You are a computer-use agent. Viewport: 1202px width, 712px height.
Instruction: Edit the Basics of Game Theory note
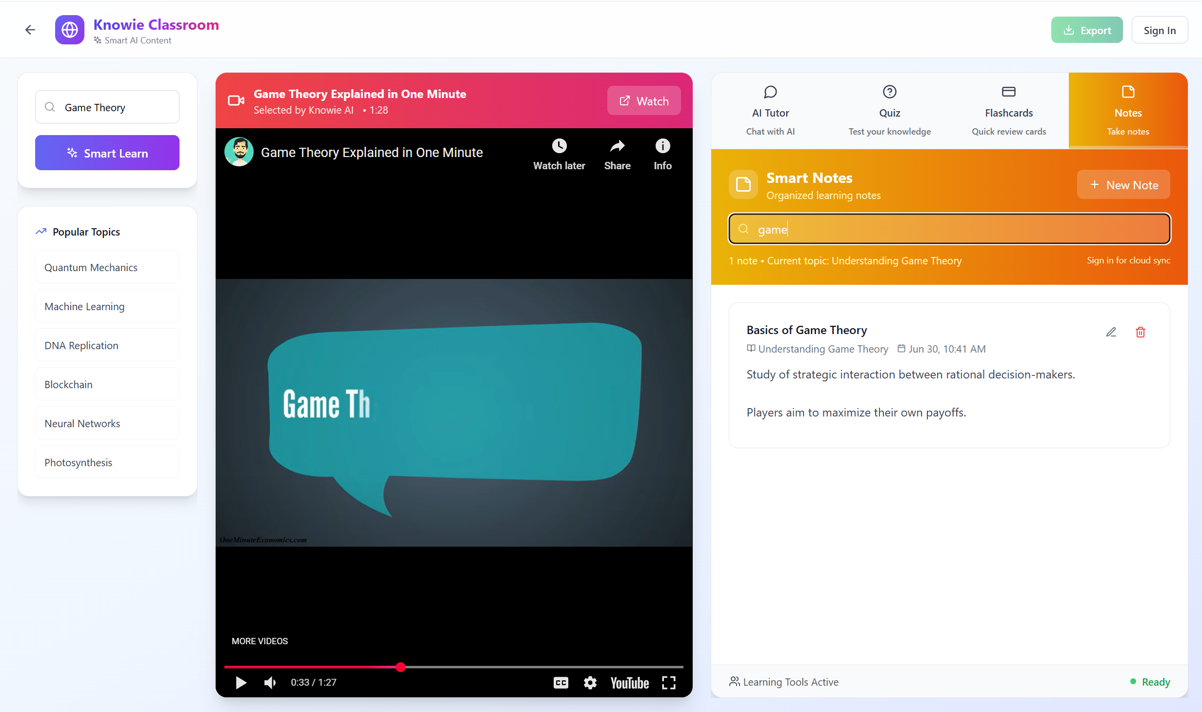pos(1111,332)
